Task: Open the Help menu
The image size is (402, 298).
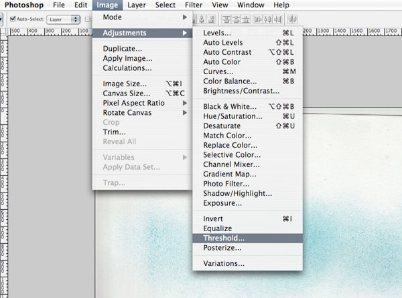Action: click(x=281, y=5)
